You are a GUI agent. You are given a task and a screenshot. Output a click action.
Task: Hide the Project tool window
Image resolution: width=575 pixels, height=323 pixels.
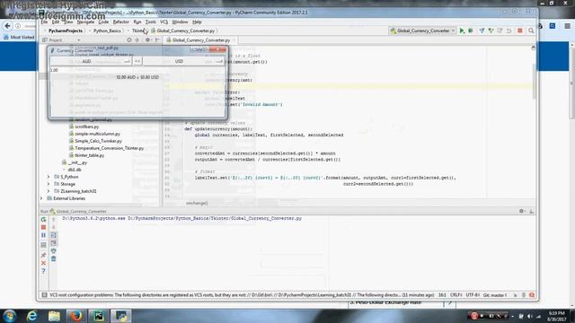click(x=157, y=39)
